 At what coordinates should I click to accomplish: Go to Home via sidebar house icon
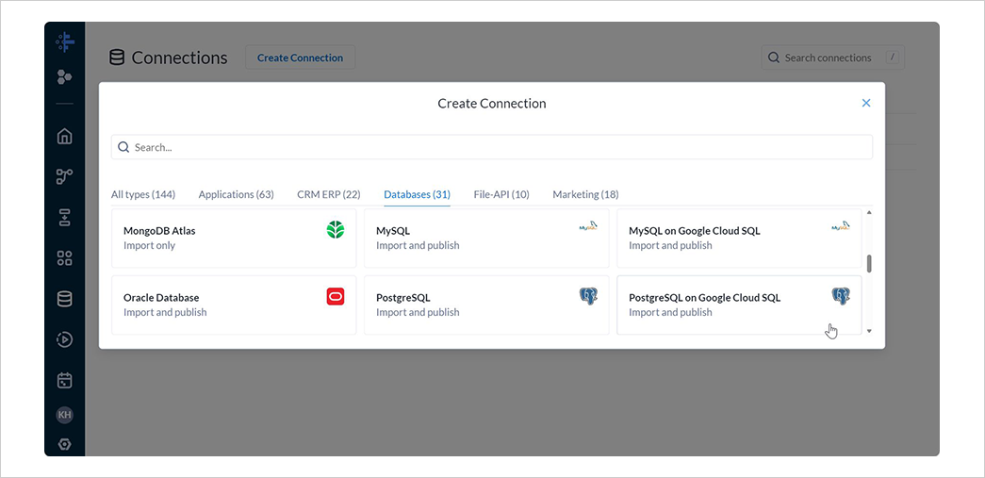(x=65, y=137)
